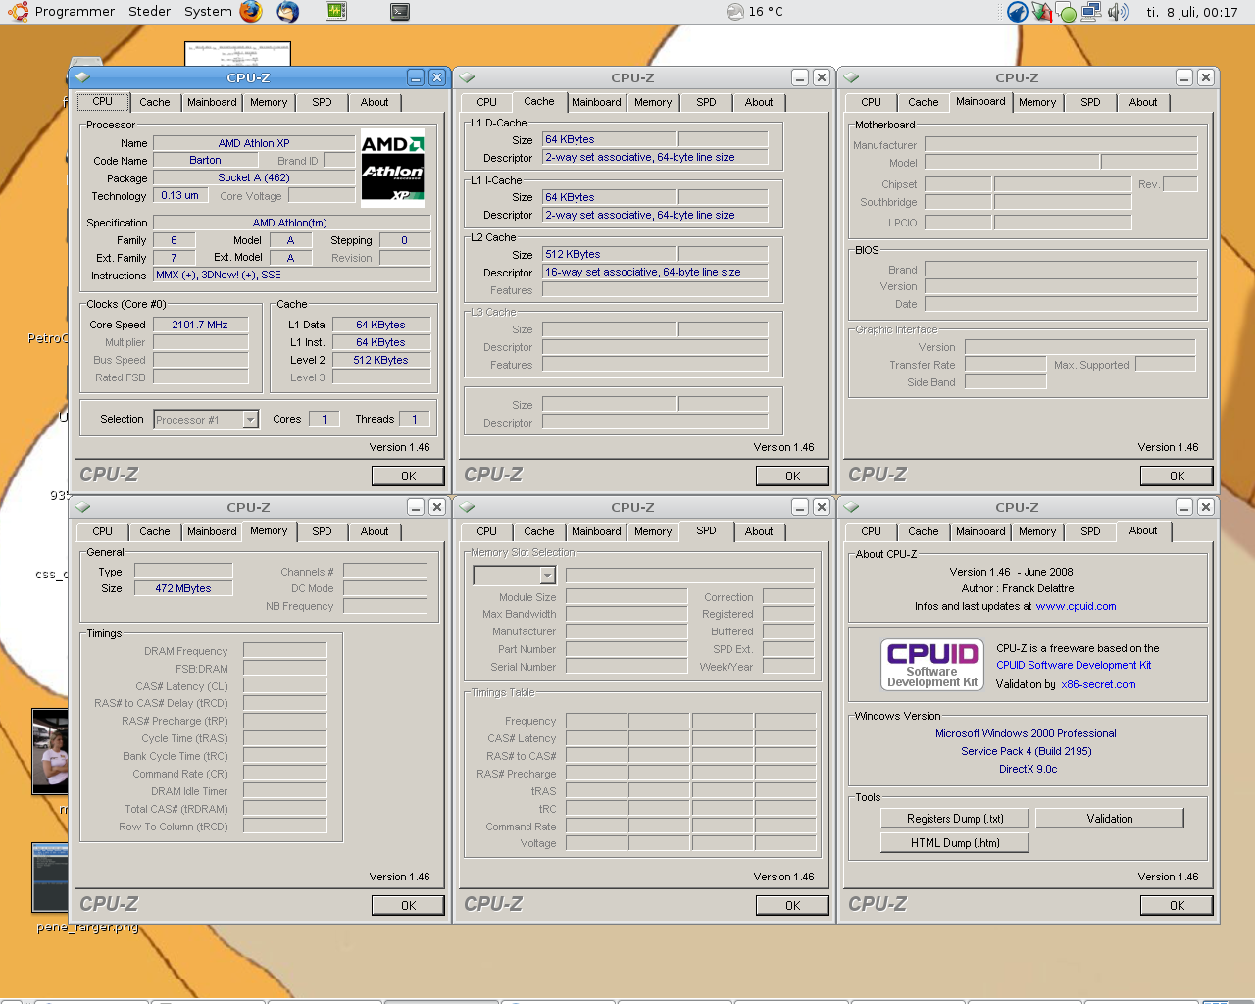Click OK in the Mainboard tab window

(1178, 476)
